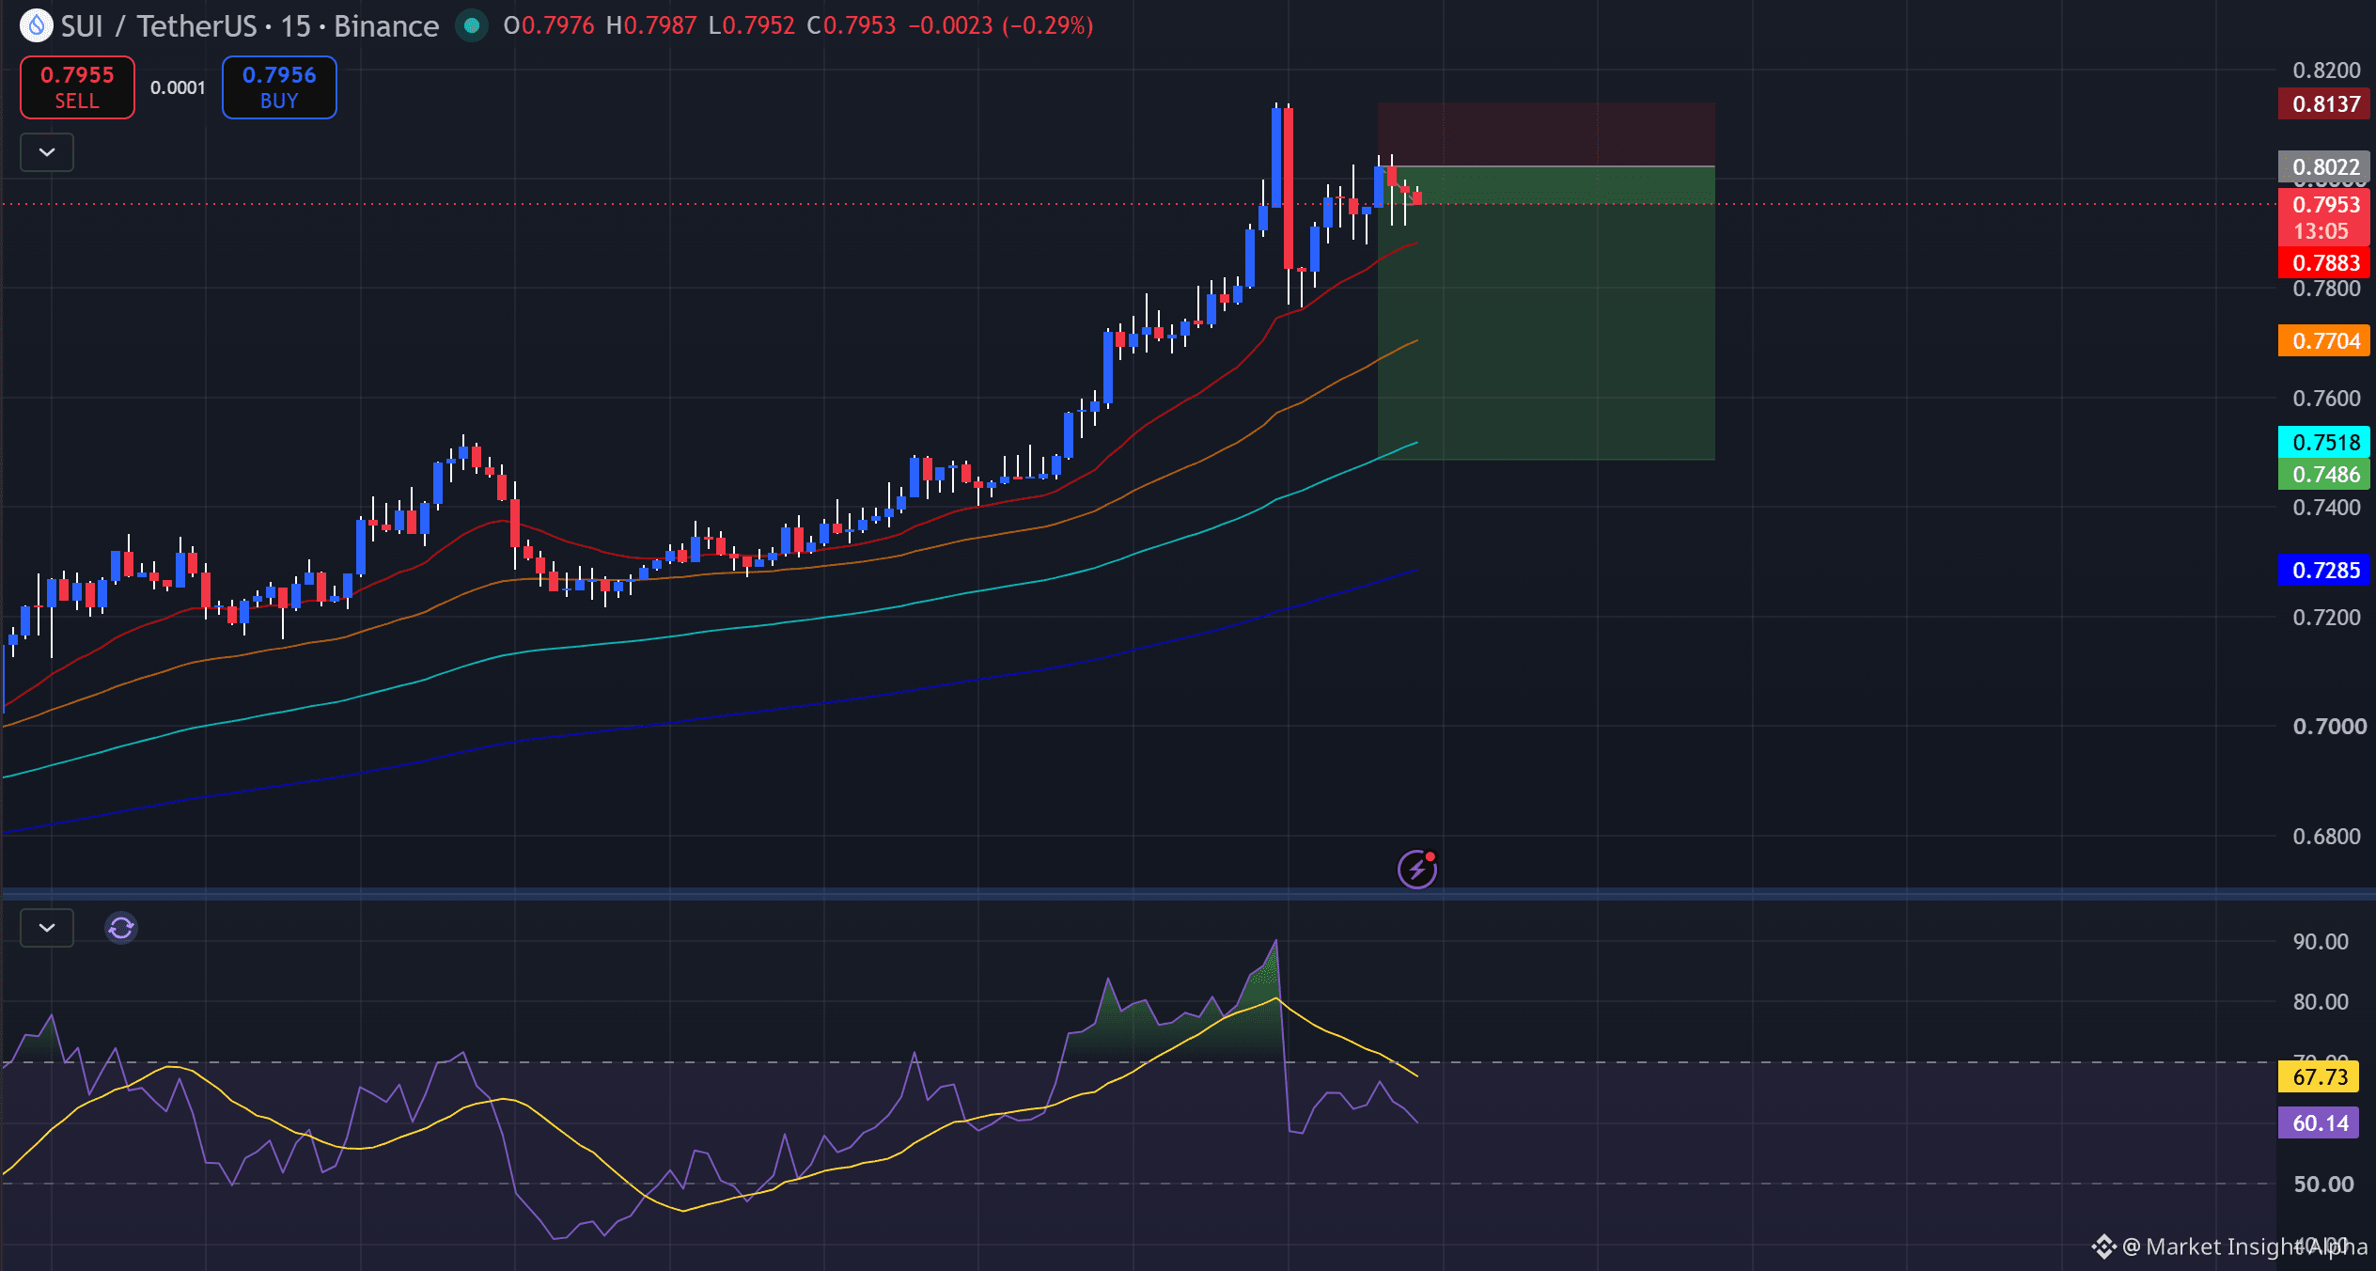Click the orange 0.7704 moving average label
Viewport: 2376px width, 1271px height.
click(2324, 340)
